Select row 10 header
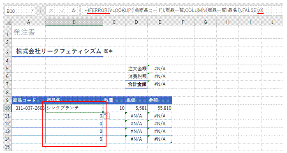The height and width of the screenshot is (153, 287). pos(7,108)
